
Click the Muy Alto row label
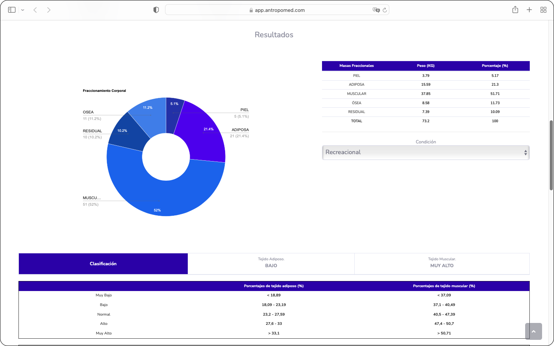tap(103, 333)
